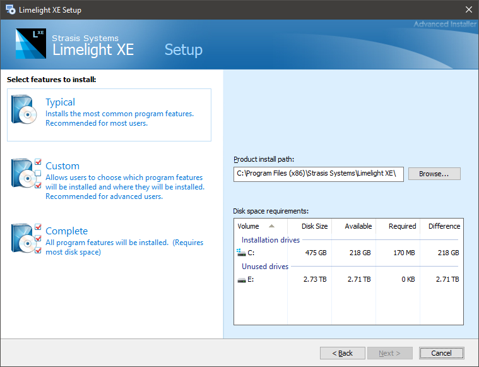Sort by the Disk Size column header
The width and height of the screenshot is (479, 367).
[309, 226]
